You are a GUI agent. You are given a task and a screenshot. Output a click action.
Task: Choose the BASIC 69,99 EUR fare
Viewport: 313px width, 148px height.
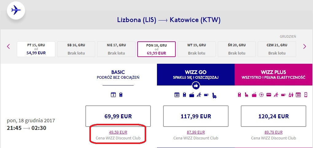[118, 116]
